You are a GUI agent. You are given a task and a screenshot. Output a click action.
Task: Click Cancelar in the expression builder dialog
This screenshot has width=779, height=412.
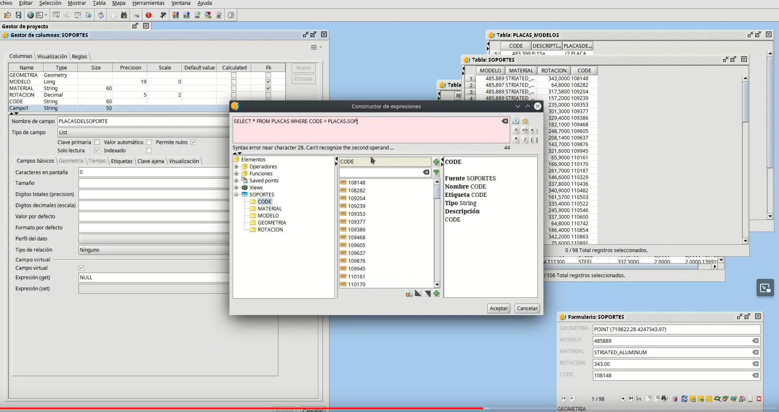click(x=527, y=308)
